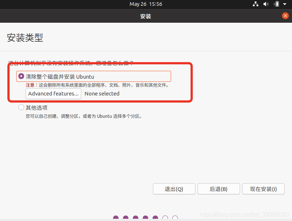Click the manual partition description under 其他选项

[x=84, y=116]
